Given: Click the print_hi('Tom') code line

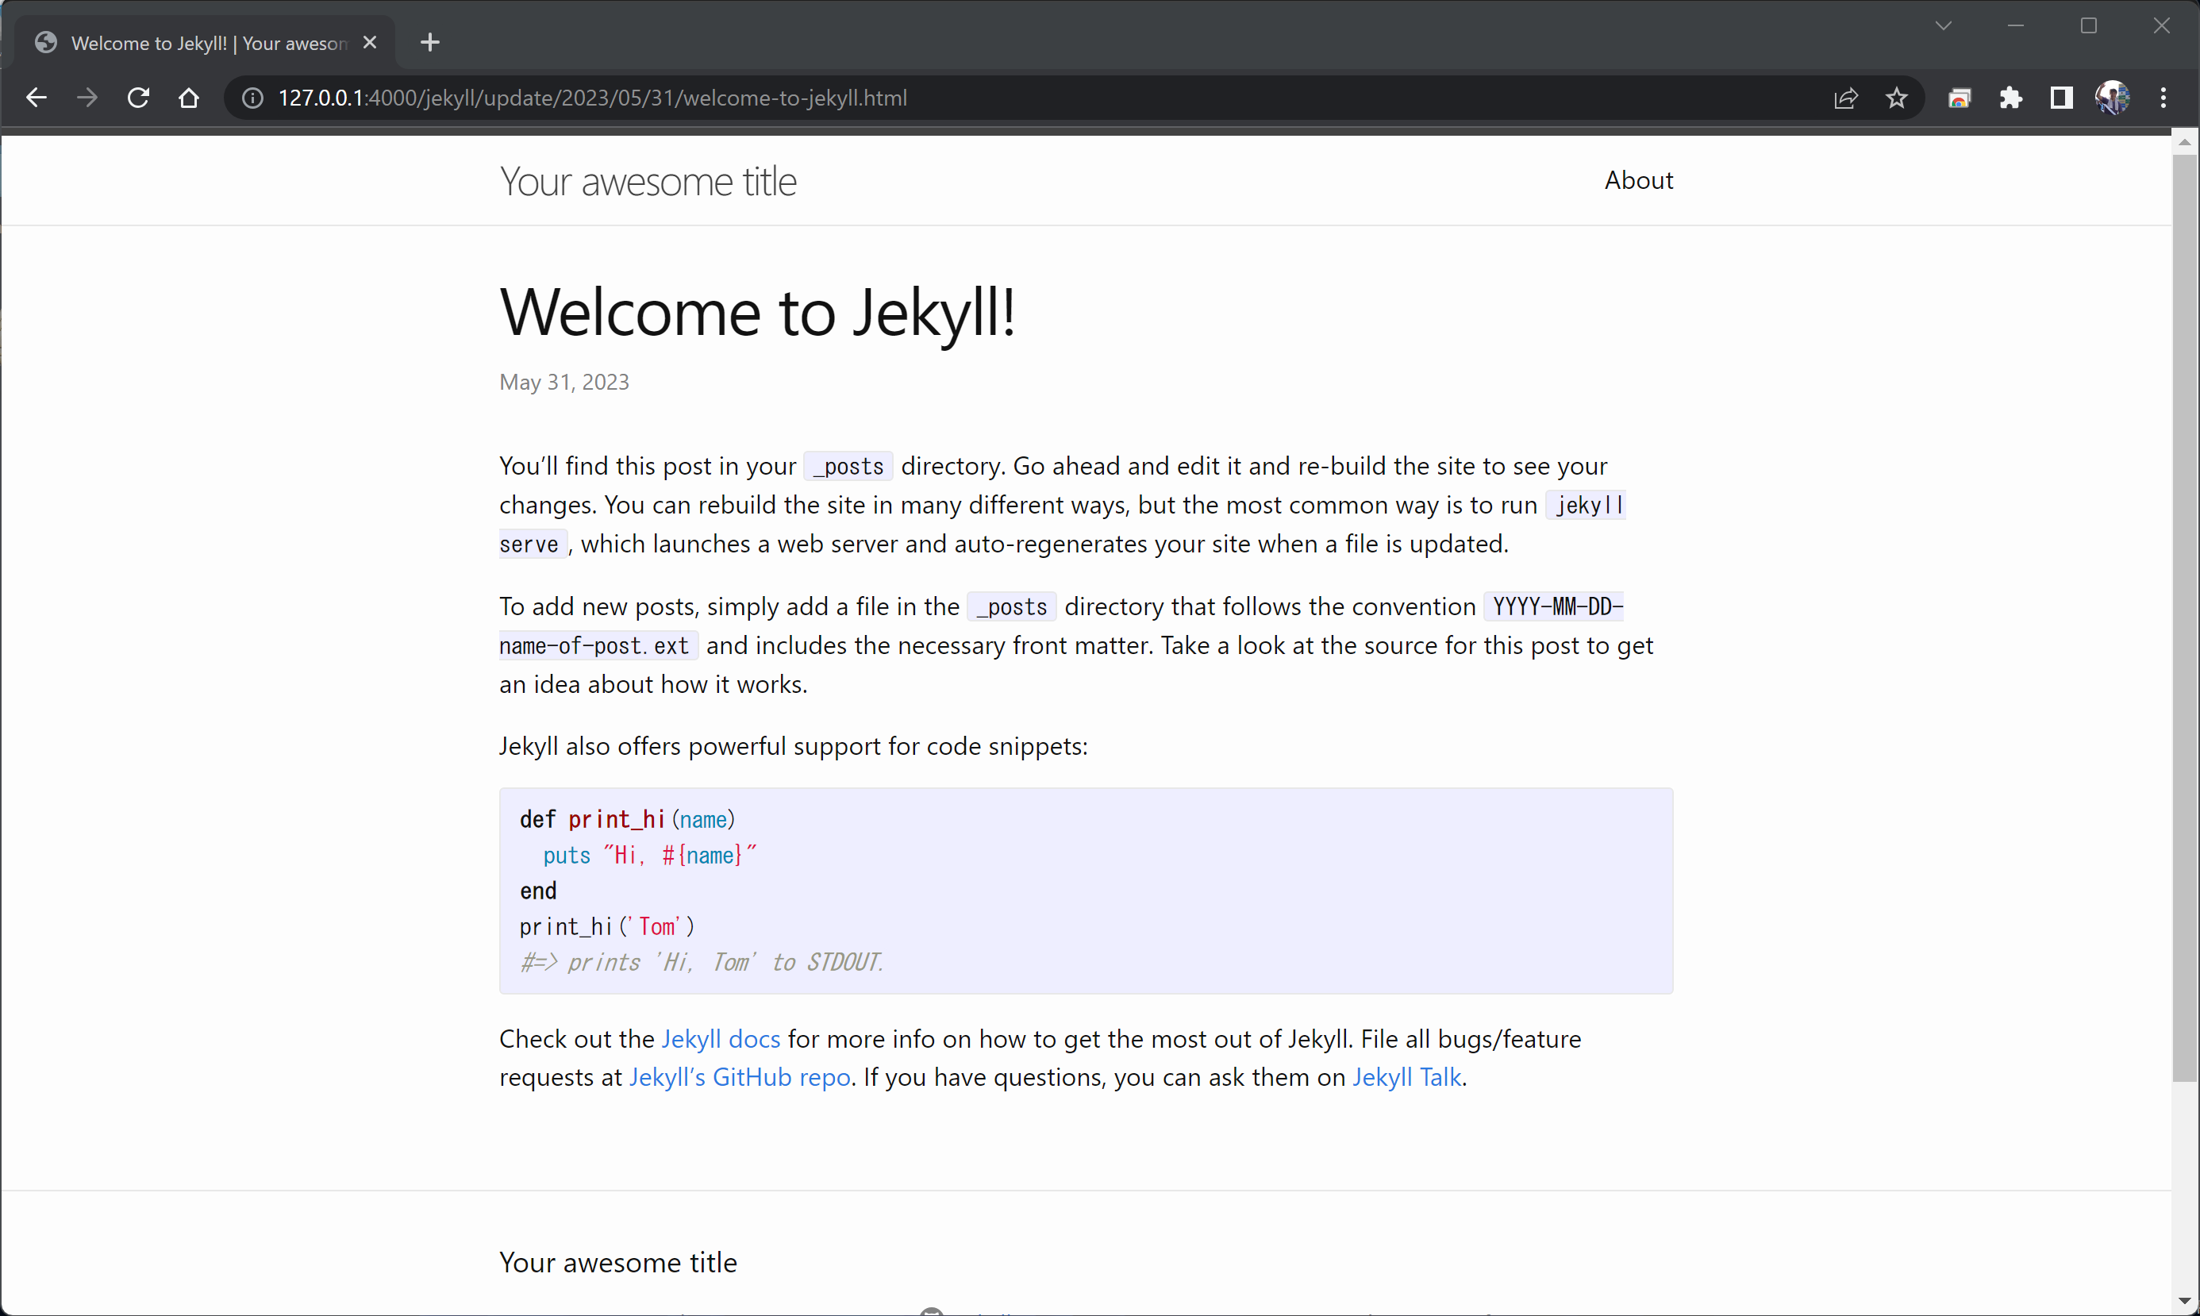Looking at the screenshot, I should 606,927.
